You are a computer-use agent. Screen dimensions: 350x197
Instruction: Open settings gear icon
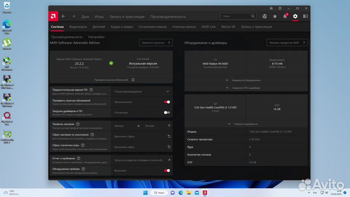(x=296, y=17)
